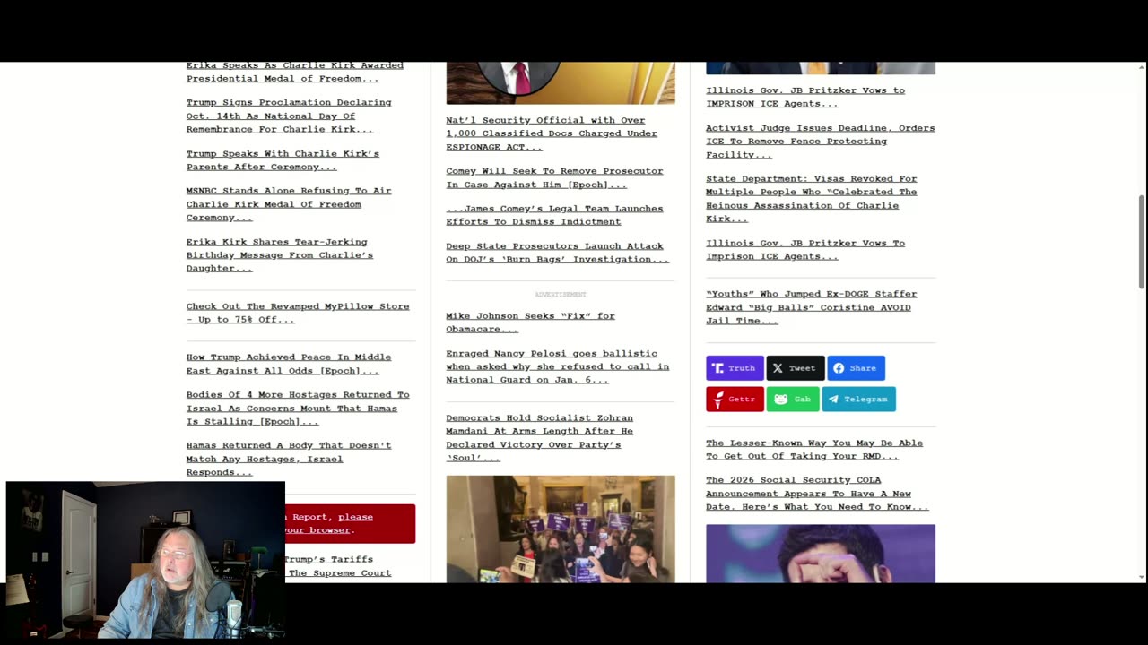Click the scrollbar down arrow
Image resolution: width=1148 pixels, height=645 pixels.
click(x=1142, y=578)
